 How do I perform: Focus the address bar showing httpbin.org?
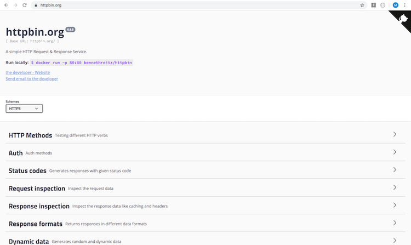pyautogui.click(x=199, y=5)
